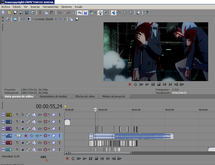Open track motion for track 2
Screen dimensions: 215x165
34,122
